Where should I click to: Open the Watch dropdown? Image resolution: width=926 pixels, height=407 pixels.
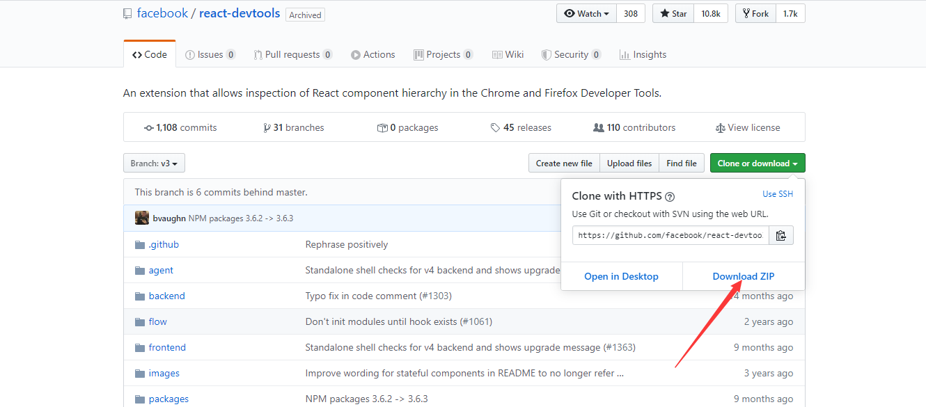point(586,13)
